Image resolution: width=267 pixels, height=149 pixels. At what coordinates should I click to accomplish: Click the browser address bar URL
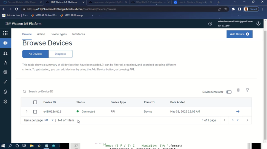72,9
